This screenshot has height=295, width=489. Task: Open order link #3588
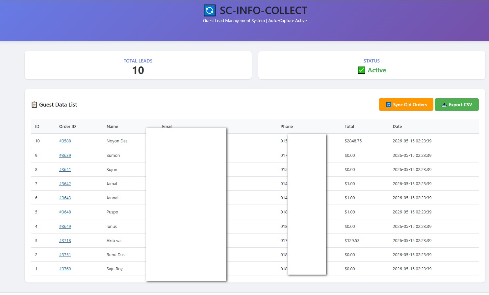click(65, 141)
